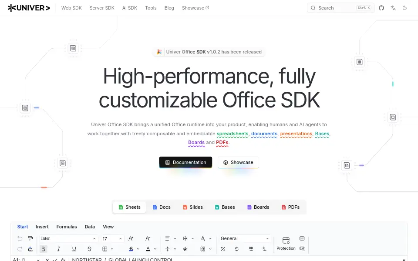Open the v1.0.2 release announcement banner
The image size is (418, 261).
coord(209,52)
